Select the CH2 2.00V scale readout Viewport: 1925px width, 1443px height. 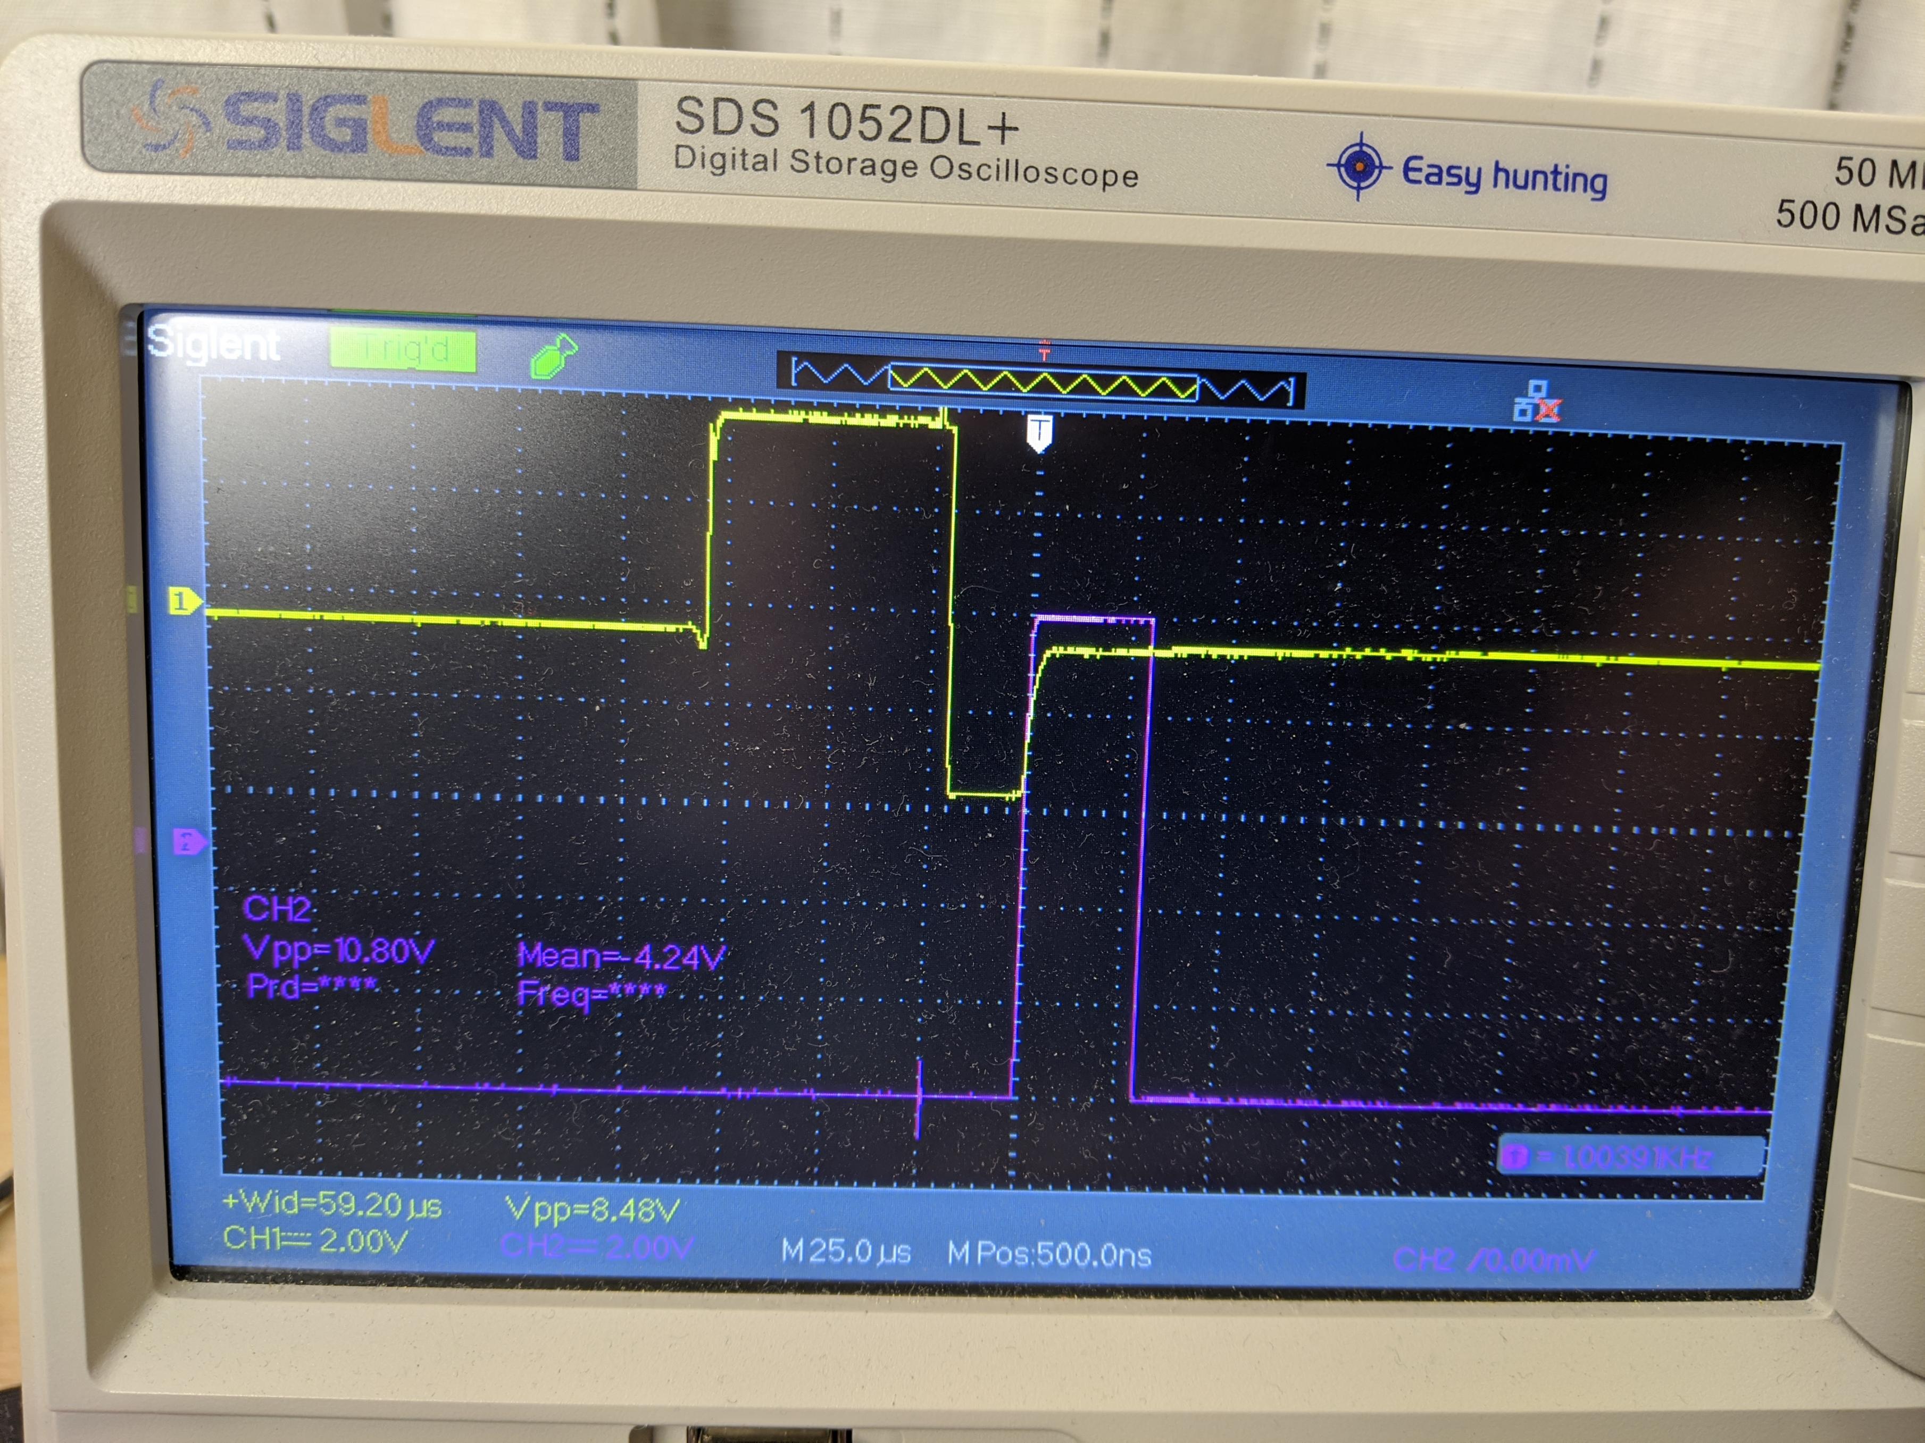pyautogui.click(x=597, y=1246)
